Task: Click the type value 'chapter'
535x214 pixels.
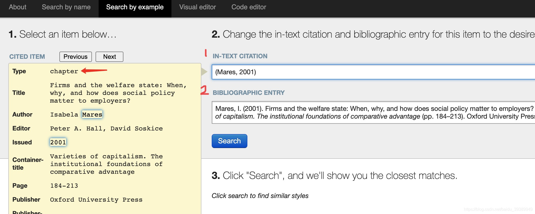Action: pyautogui.click(x=64, y=71)
